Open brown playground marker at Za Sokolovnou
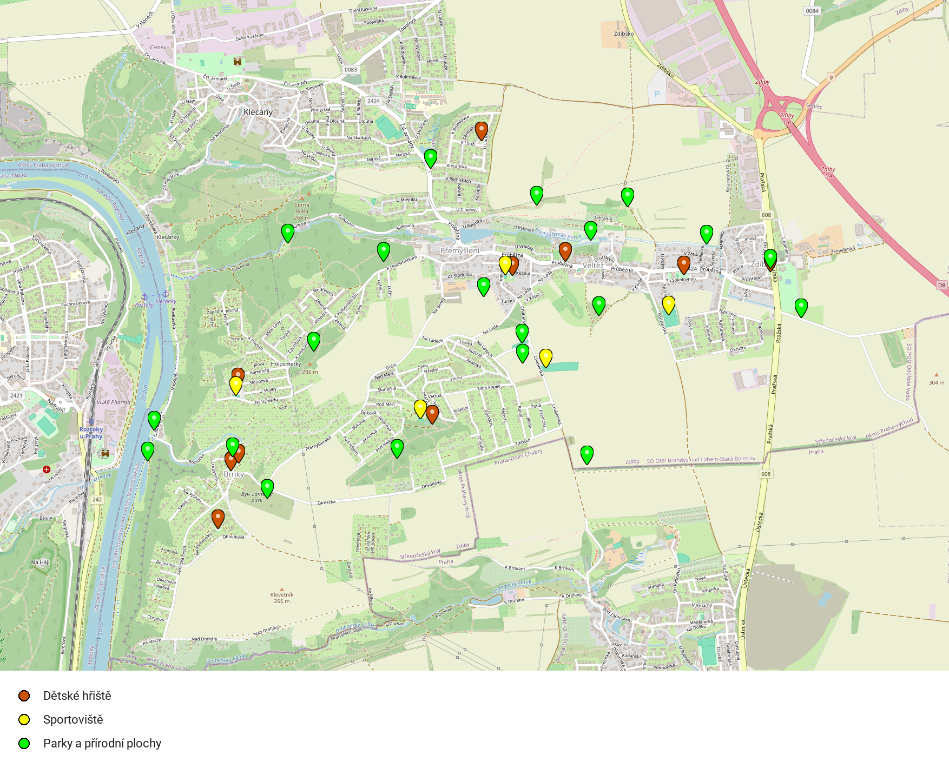This screenshot has height=768, width=949. (x=684, y=264)
